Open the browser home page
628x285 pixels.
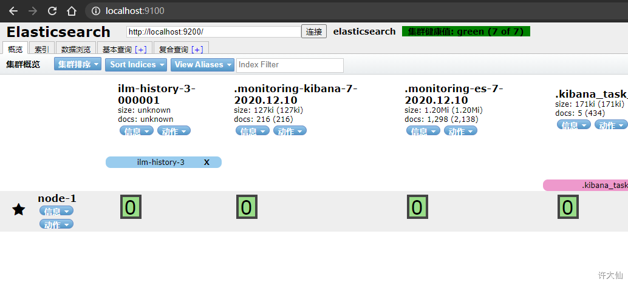71,11
